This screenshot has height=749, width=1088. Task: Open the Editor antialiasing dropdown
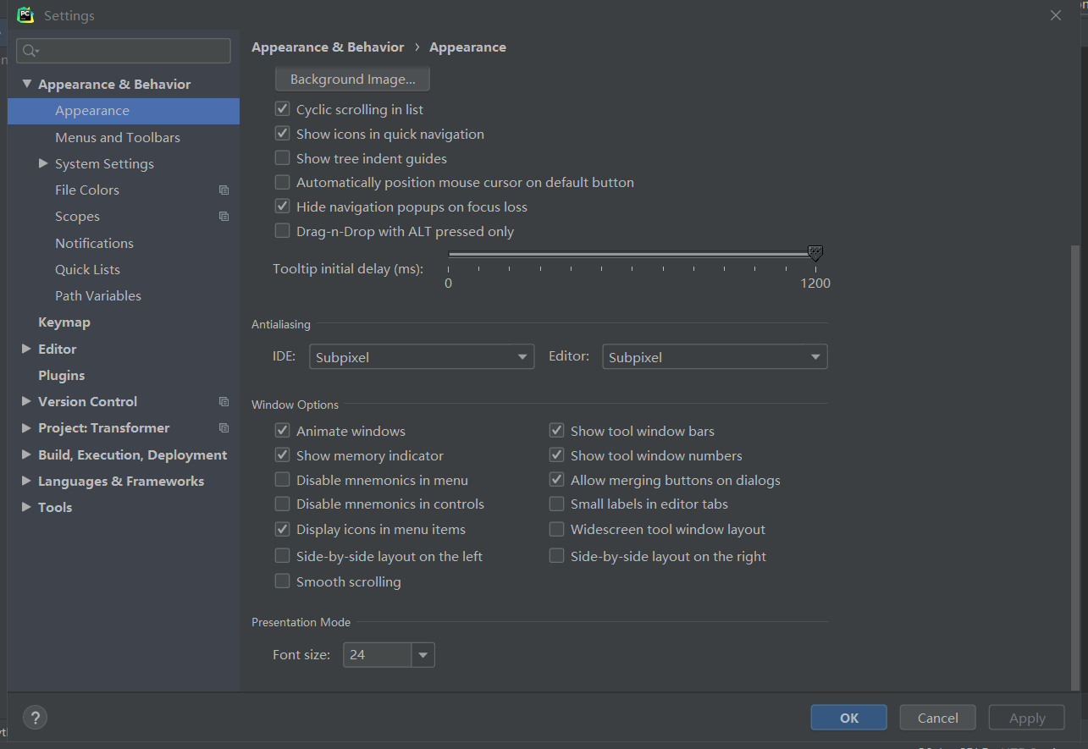tap(715, 357)
